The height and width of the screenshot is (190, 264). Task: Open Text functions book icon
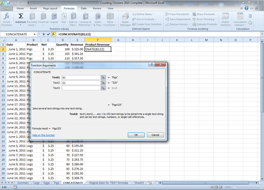[x=63, y=17]
